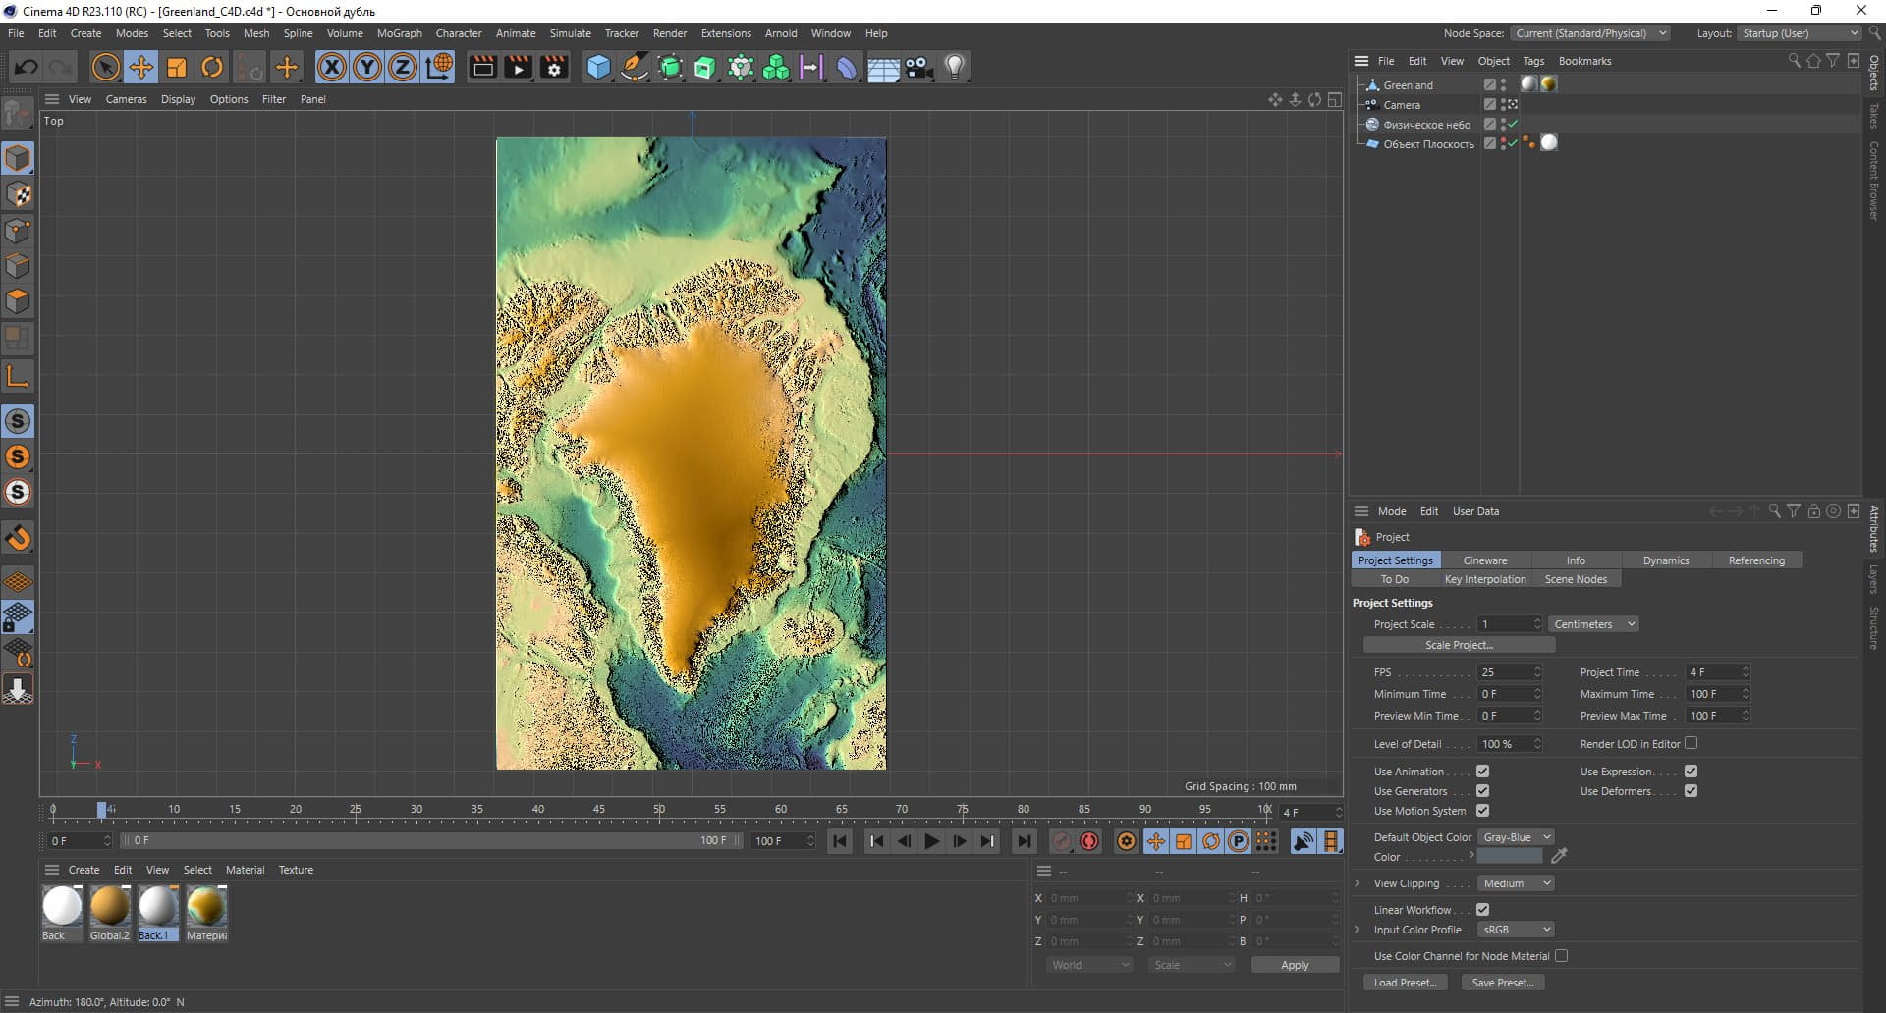Toggle Use Deformers checkbox
The height and width of the screenshot is (1013, 1886).
click(1692, 791)
